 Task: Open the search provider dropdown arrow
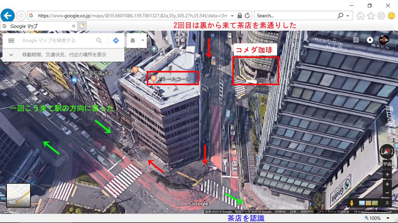click(348, 15)
